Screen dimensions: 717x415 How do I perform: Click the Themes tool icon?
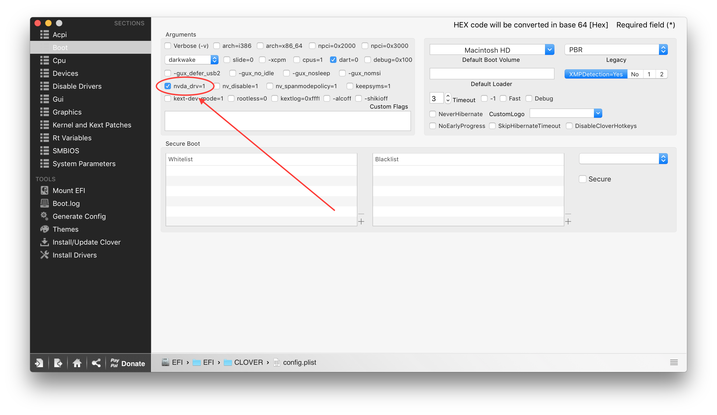(x=44, y=229)
